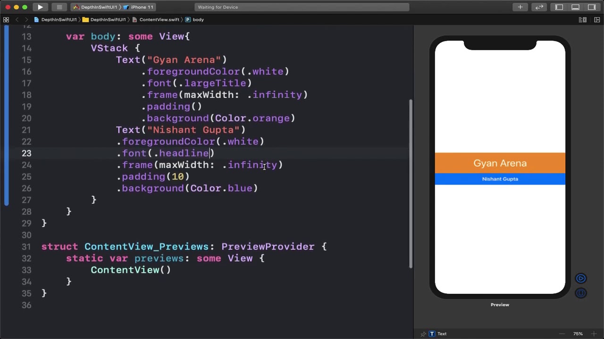Screen dimensions: 604x339
Task: Stop the running scheme
Action: pos(59,7)
